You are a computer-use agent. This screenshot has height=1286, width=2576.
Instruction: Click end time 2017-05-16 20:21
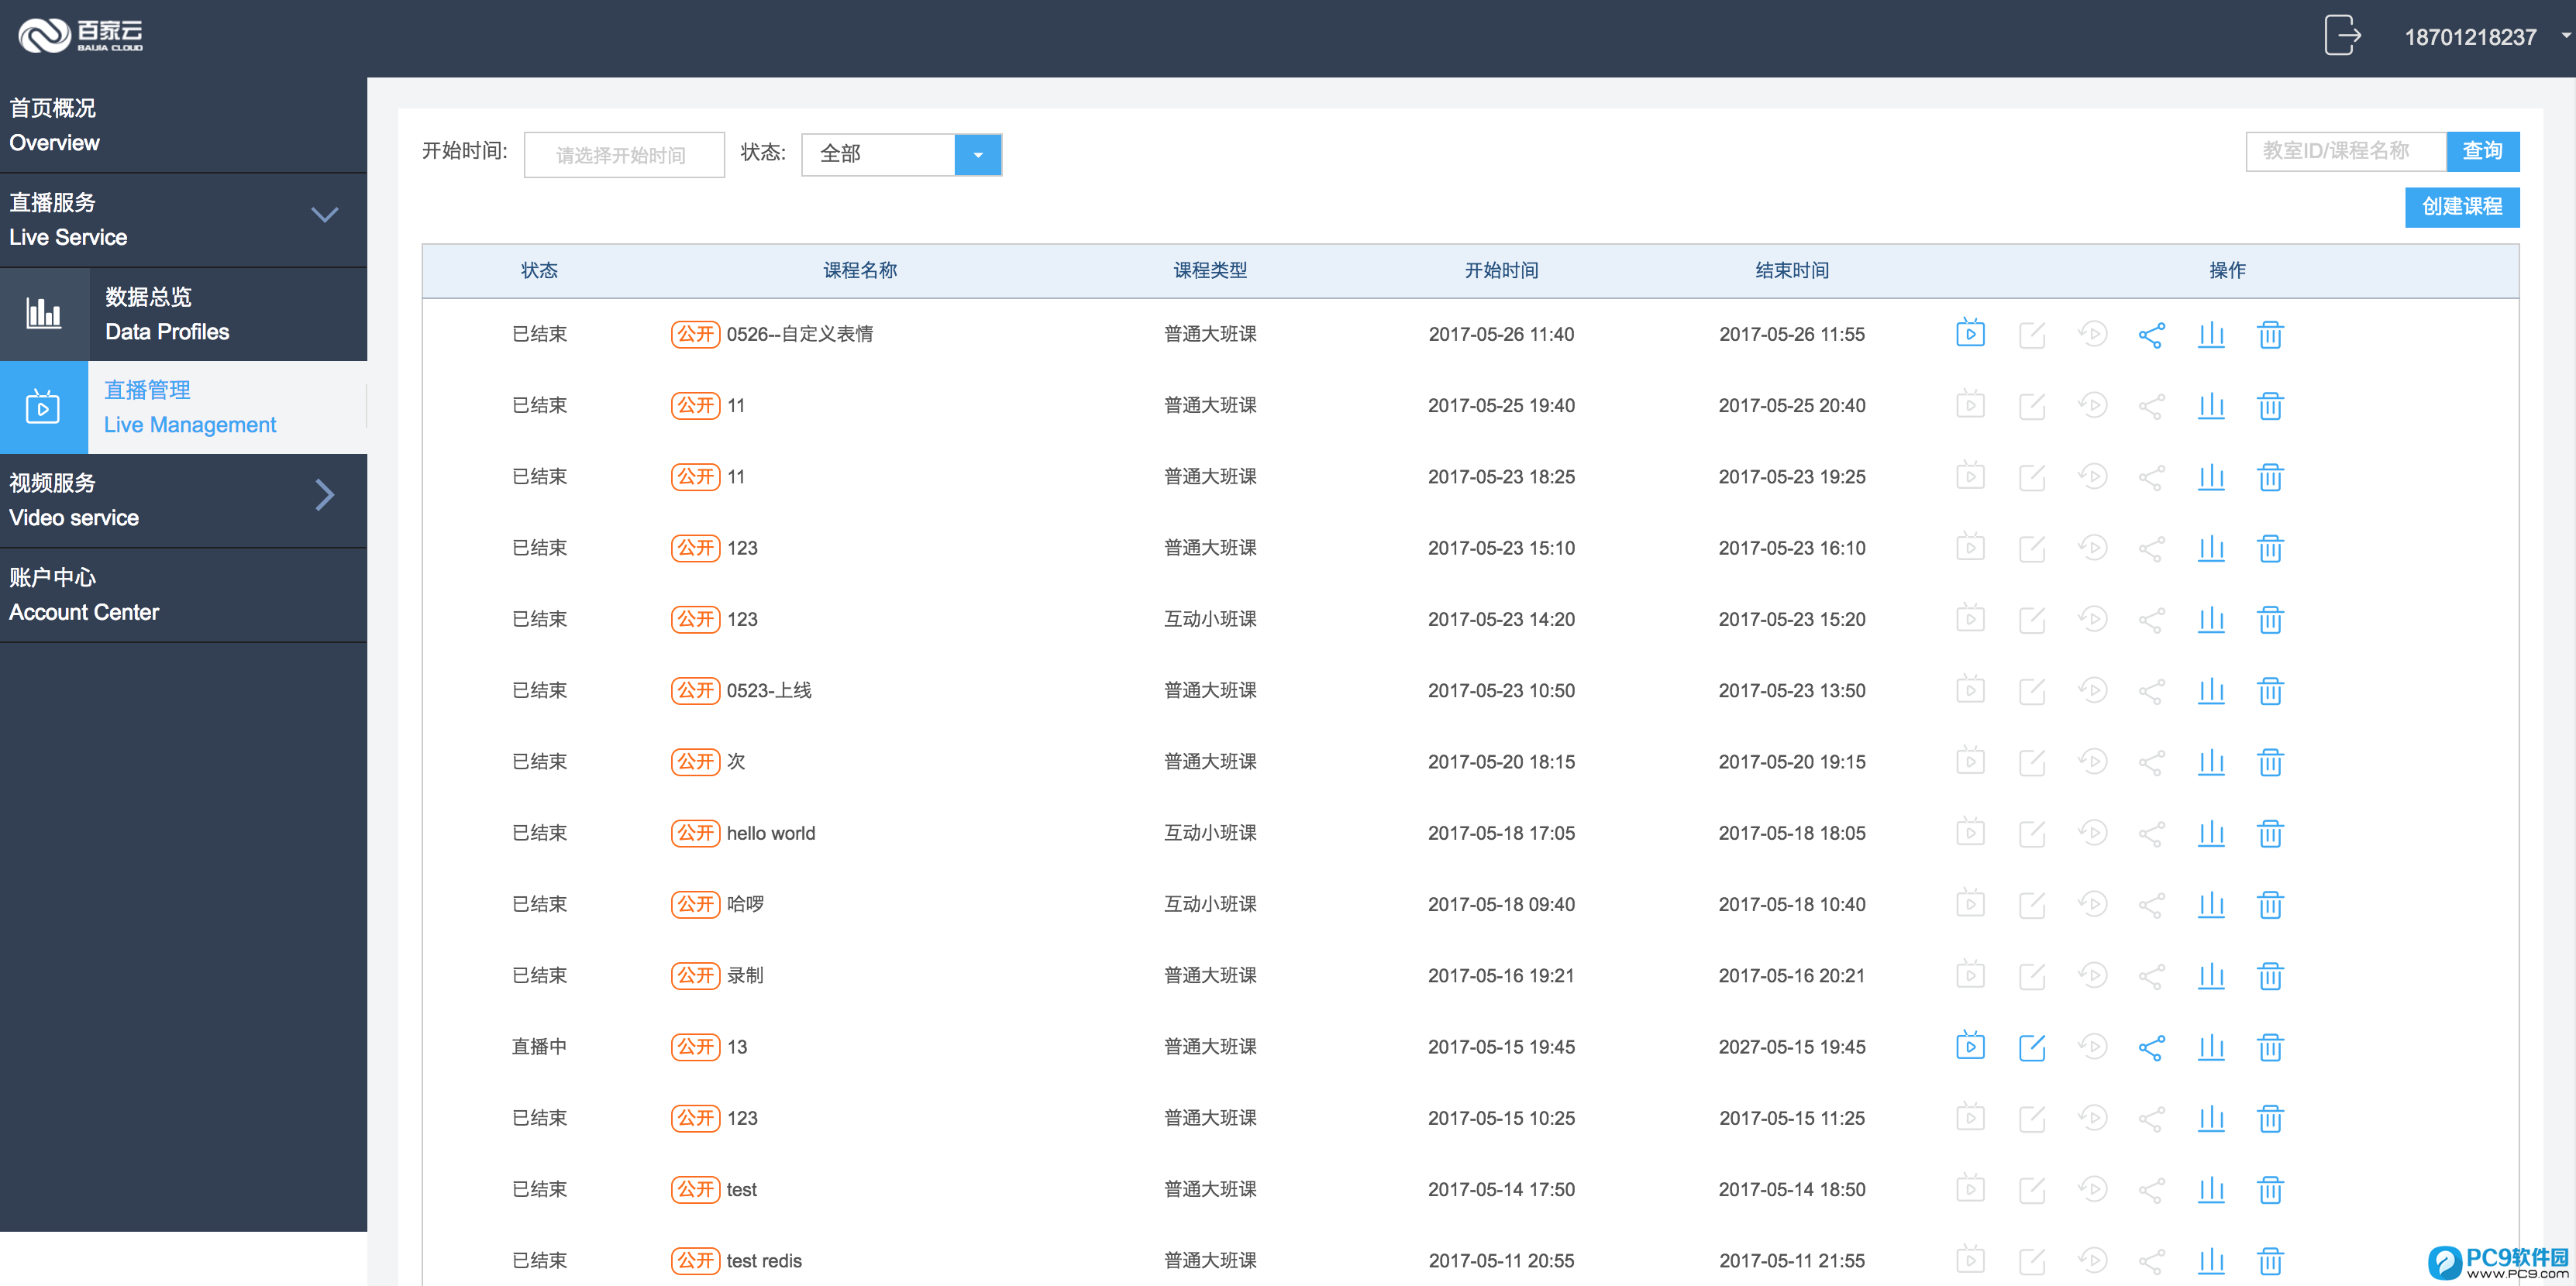tap(1791, 976)
